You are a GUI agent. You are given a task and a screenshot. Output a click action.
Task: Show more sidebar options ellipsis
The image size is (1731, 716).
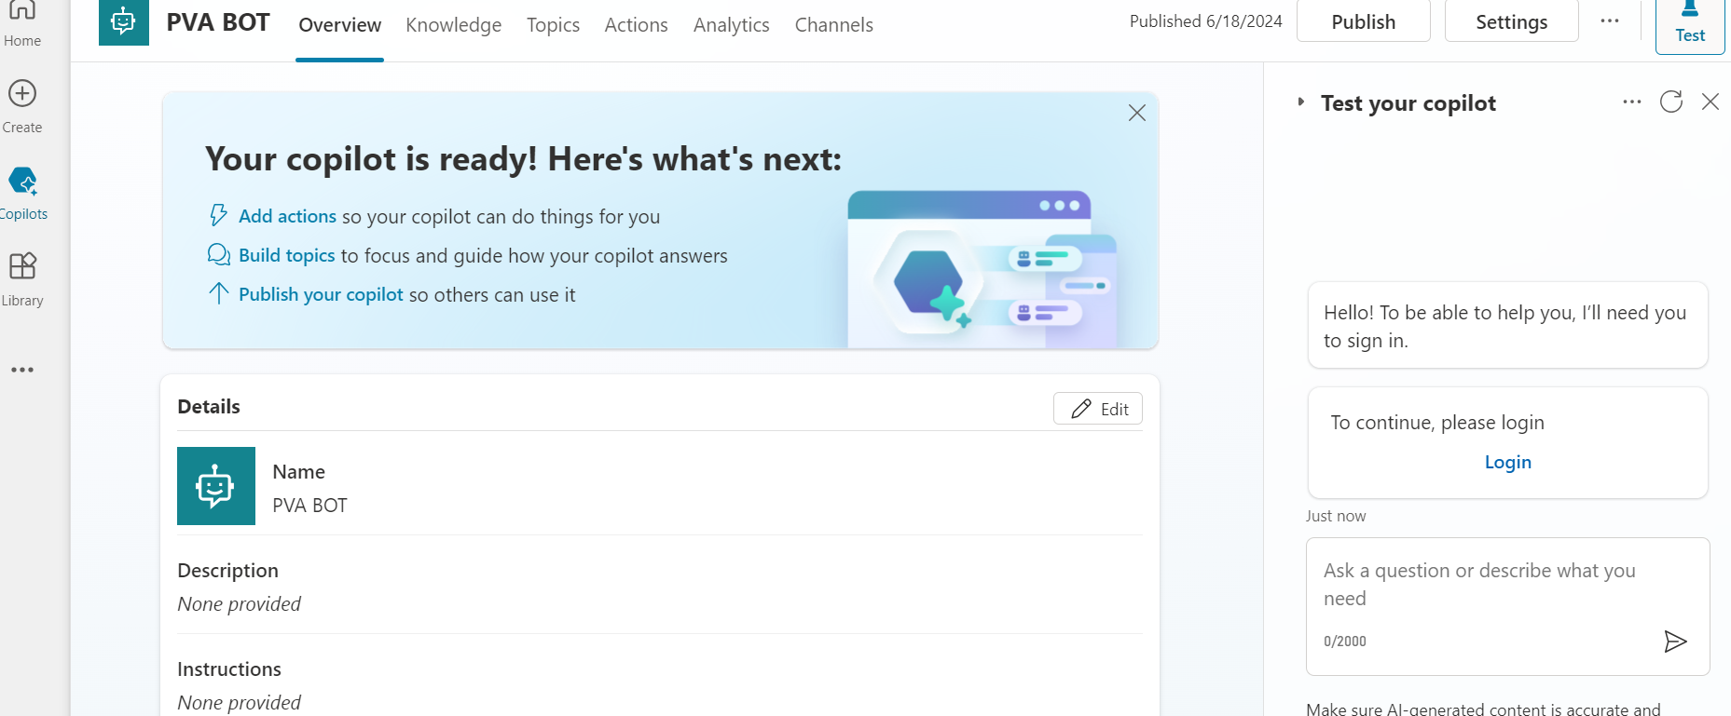tap(22, 370)
